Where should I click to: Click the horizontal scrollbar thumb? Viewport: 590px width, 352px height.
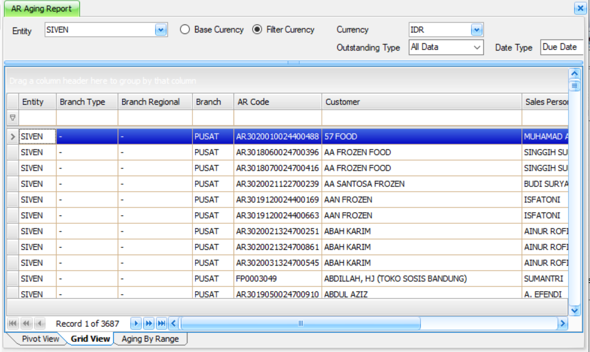pos(300,323)
